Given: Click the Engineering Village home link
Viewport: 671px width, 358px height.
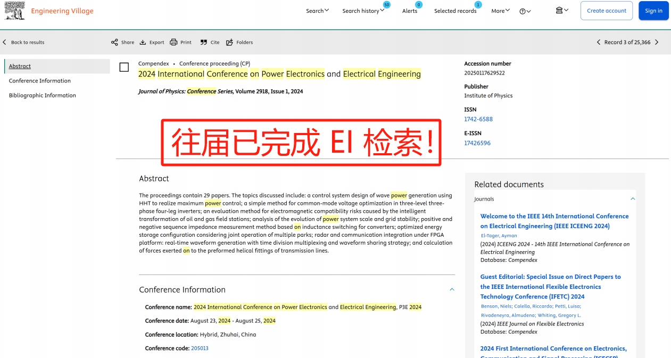Looking at the screenshot, I should pyautogui.click(x=62, y=11).
